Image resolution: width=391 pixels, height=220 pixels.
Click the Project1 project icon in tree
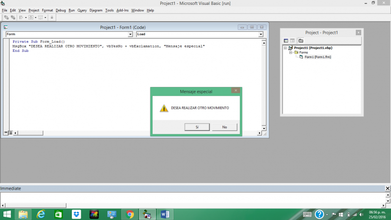290,48
